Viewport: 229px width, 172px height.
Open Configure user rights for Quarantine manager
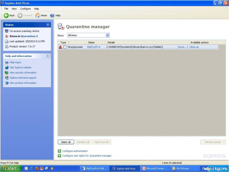[x=87, y=156]
